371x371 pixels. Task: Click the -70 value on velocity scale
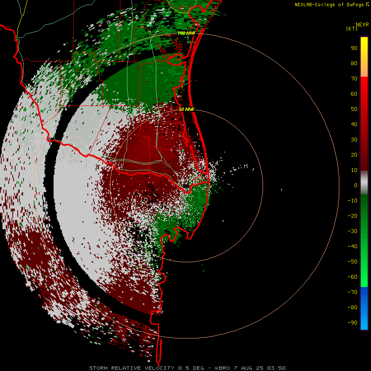pos(352,292)
